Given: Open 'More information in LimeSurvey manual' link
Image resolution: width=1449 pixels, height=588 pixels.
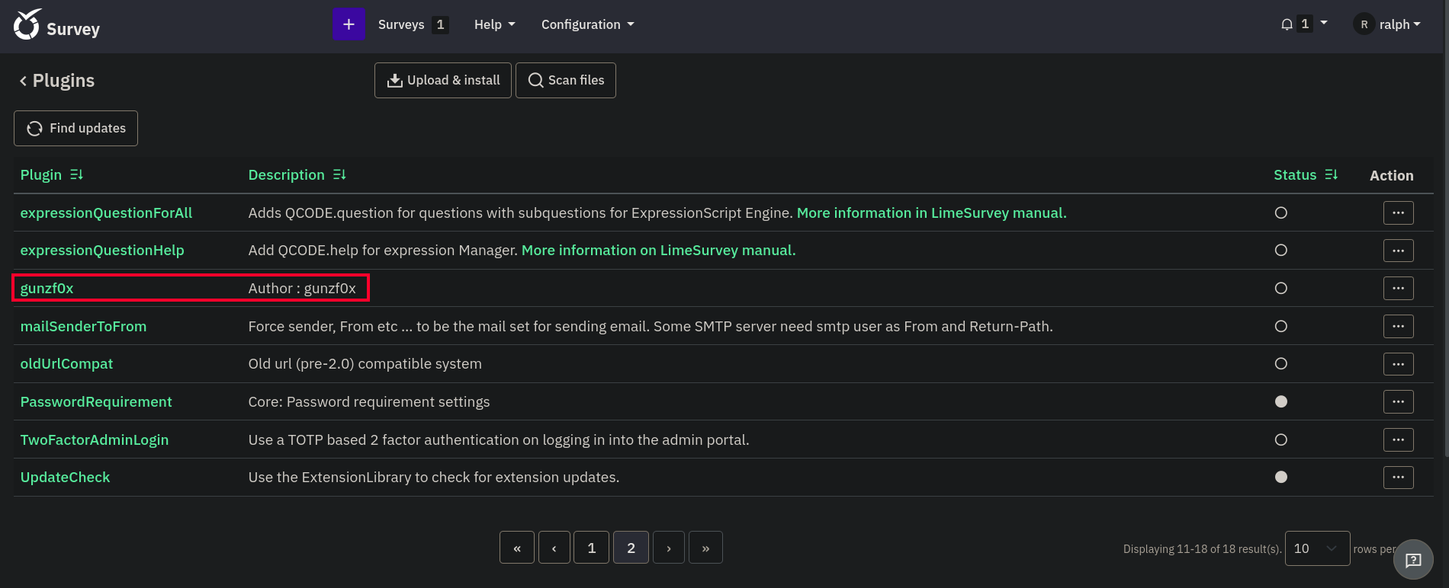Looking at the screenshot, I should [x=932, y=213].
